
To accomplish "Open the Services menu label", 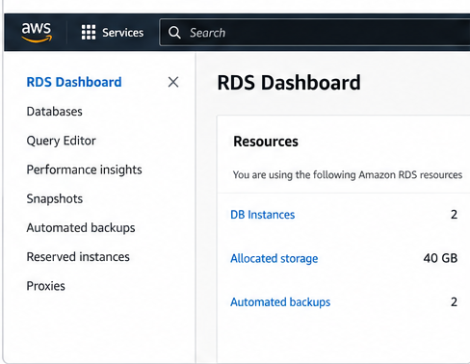I will coord(122,33).
